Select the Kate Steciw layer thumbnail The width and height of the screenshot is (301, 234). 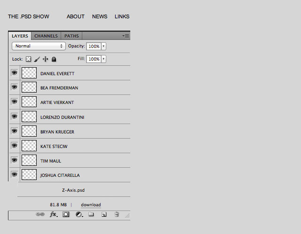pyautogui.click(x=29, y=146)
